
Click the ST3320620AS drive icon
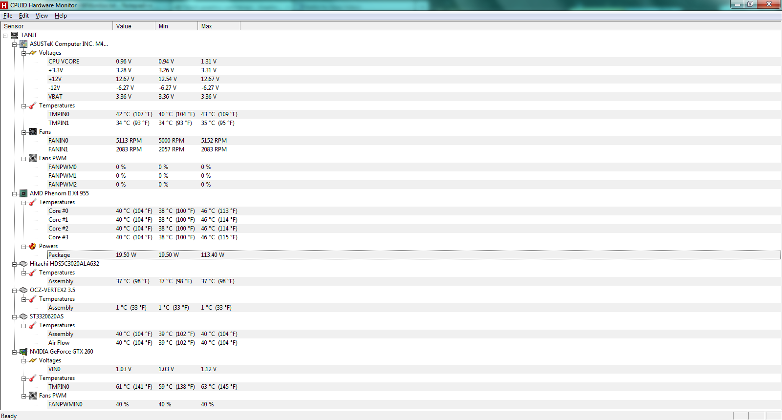(x=23, y=316)
